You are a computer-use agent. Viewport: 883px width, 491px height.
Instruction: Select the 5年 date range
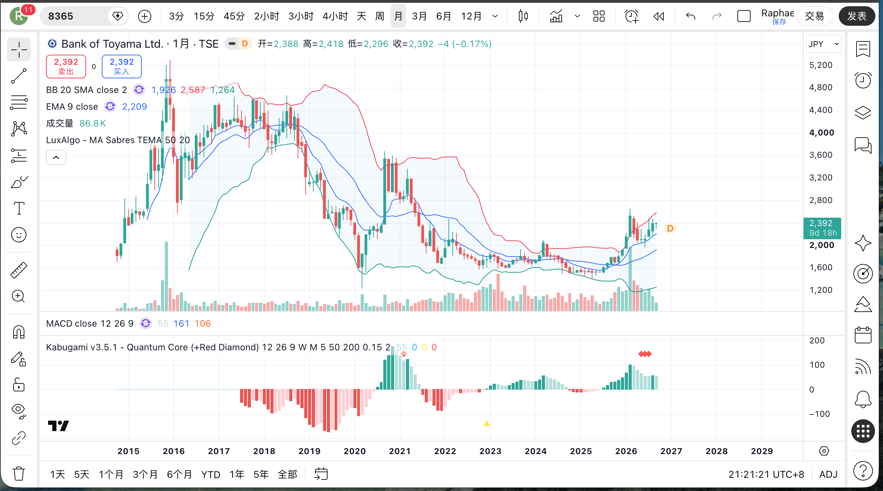(261, 474)
